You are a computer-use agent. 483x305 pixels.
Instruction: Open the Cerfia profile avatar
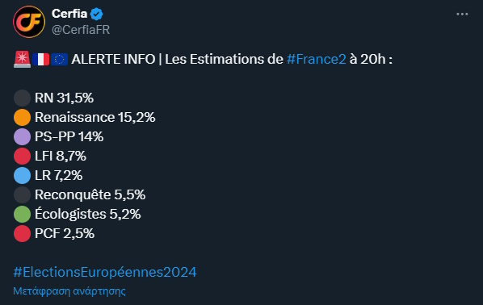pos(29,22)
